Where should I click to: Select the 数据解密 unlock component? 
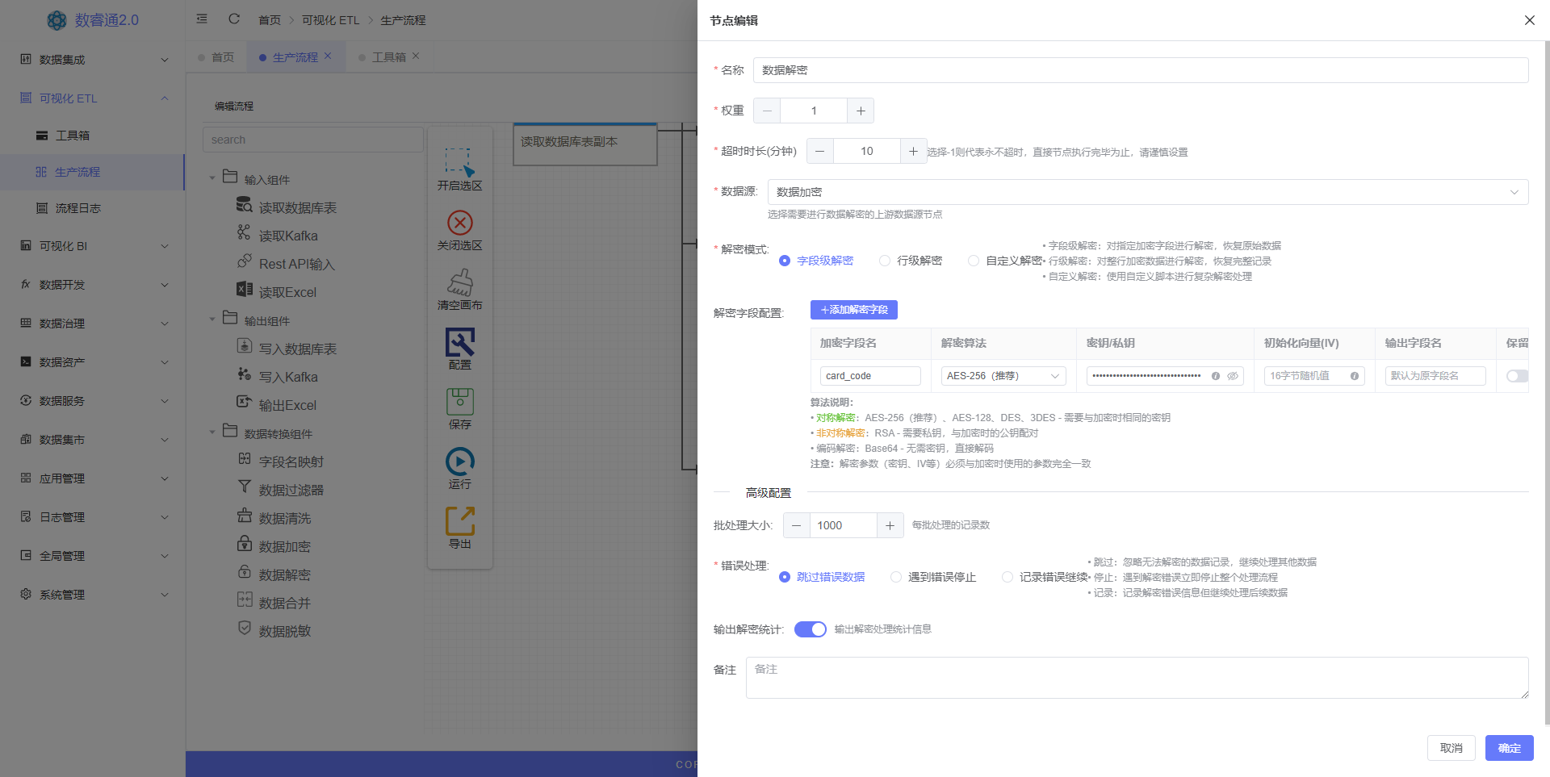(274, 574)
